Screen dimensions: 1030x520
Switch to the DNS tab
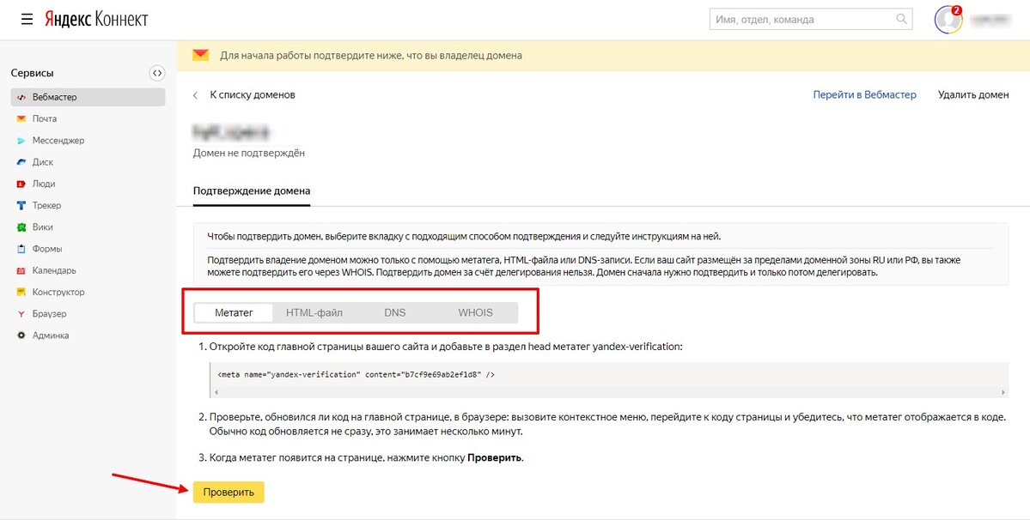[395, 313]
